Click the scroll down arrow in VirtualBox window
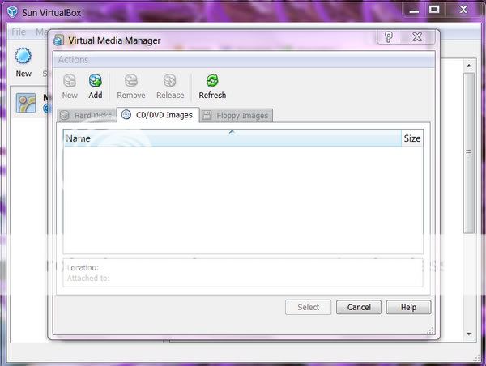This screenshot has width=486, height=366. tap(469, 334)
